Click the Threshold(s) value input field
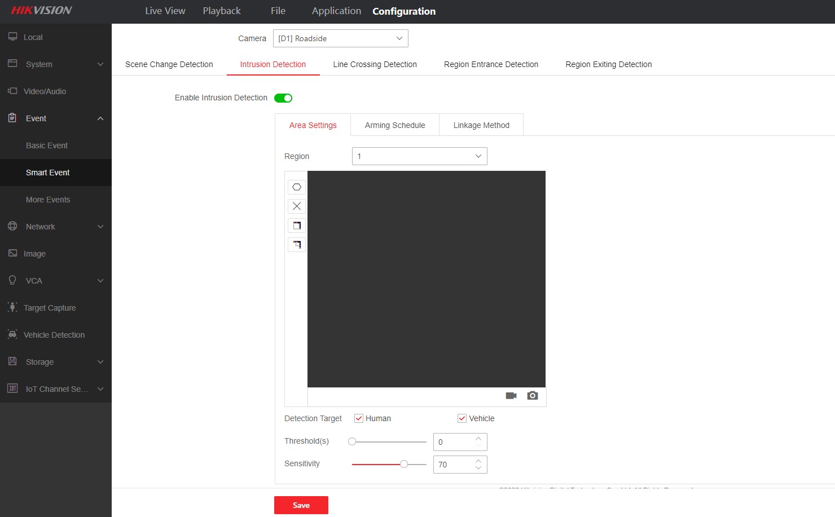835x517 pixels. 454,442
